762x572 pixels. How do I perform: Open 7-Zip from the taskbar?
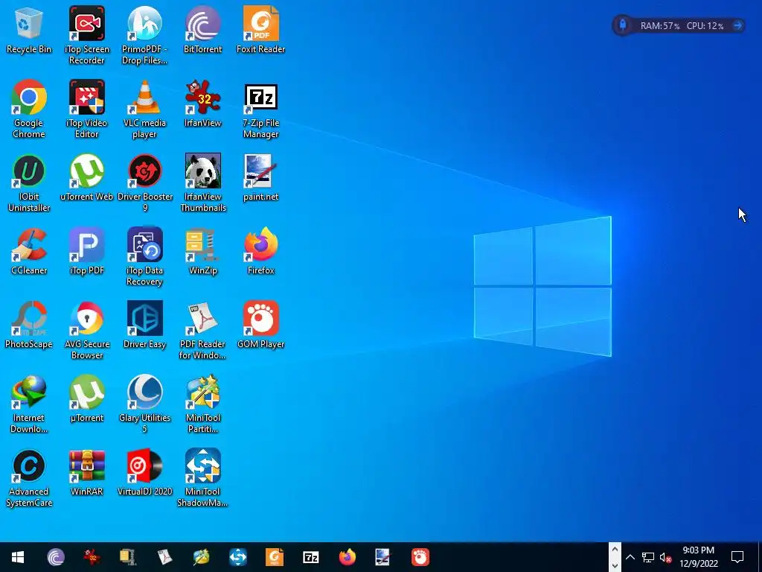point(310,557)
